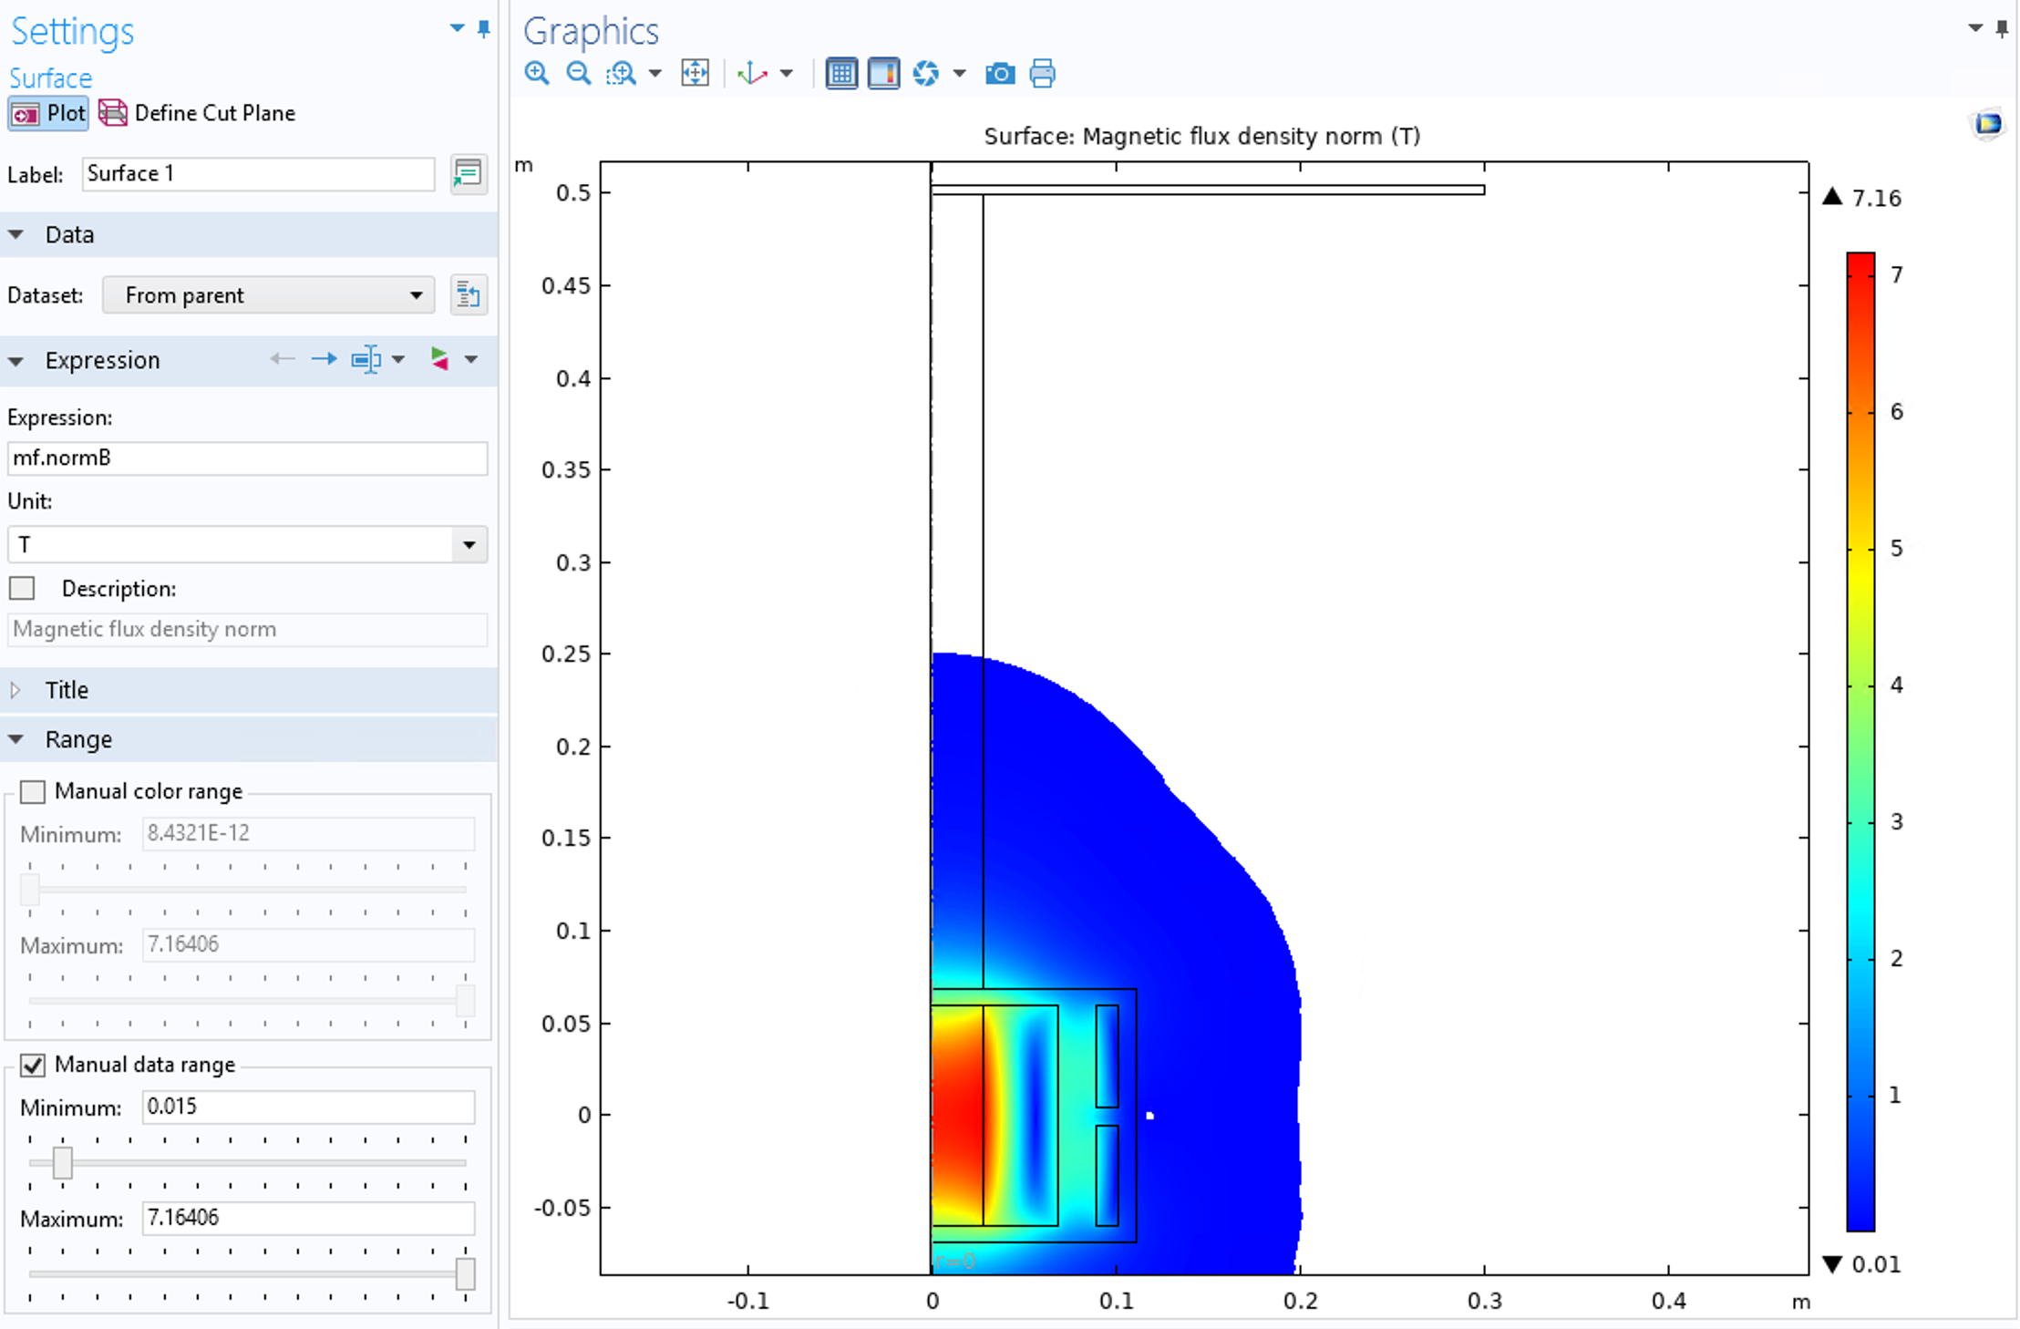Click the Replace Expression green-red arrow icon
Viewport: 2020px width, 1329px height.
coord(439,359)
